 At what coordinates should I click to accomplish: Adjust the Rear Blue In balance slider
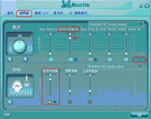[51, 34]
